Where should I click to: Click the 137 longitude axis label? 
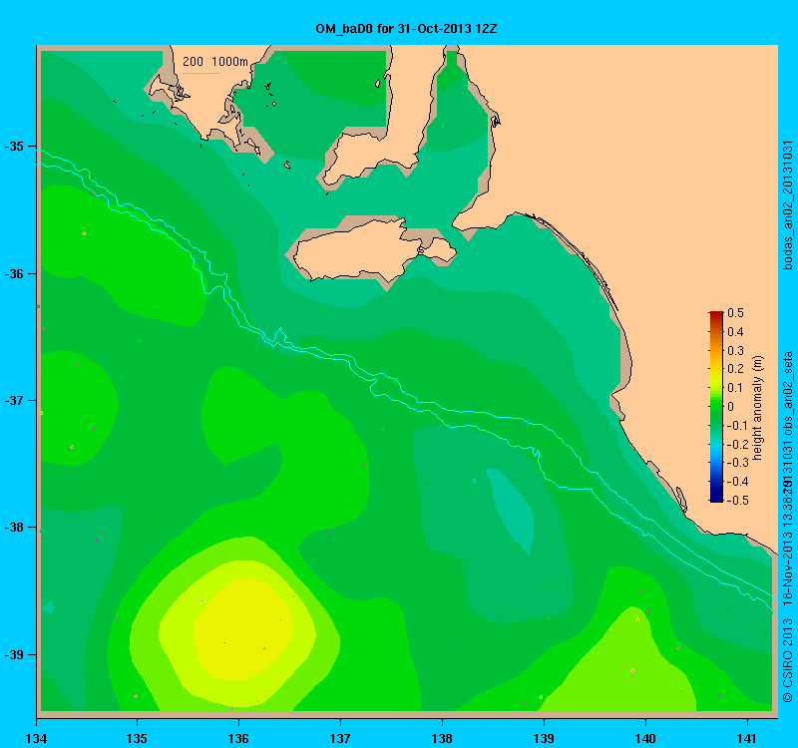click(340, 738)
